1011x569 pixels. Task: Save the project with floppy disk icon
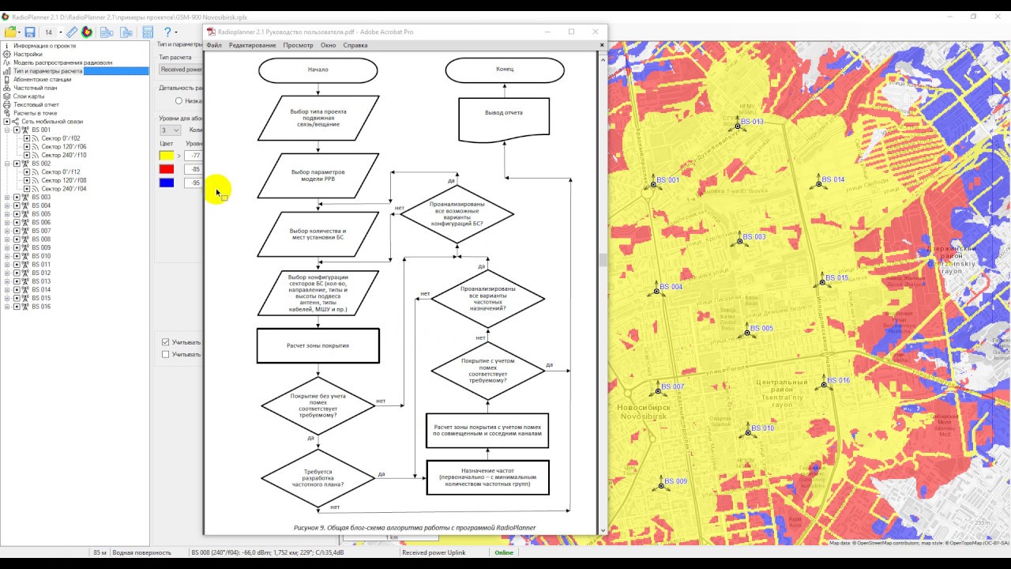tap(29, 32)
